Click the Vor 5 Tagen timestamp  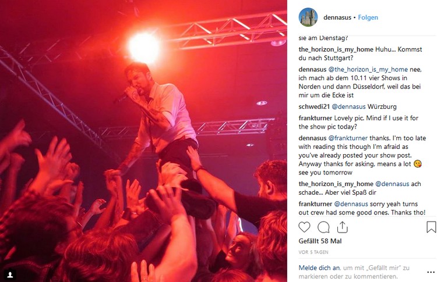click(x=313, y=252)
